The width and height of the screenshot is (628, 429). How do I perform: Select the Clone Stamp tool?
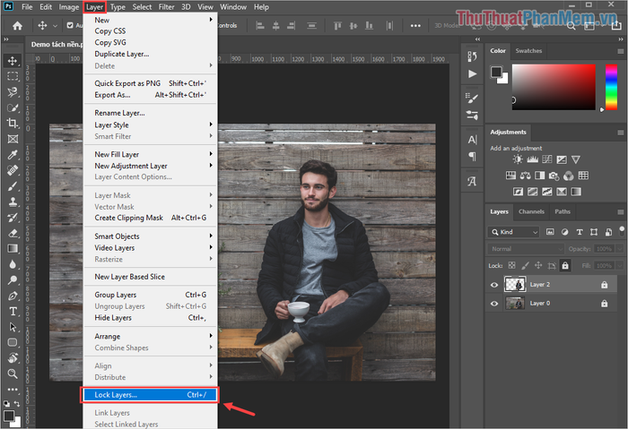coord(13,202)
